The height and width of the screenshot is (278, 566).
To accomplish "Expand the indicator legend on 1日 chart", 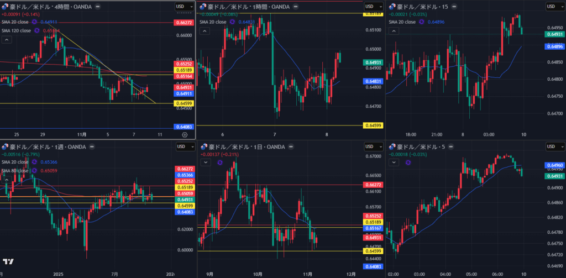I will (205, 162).
